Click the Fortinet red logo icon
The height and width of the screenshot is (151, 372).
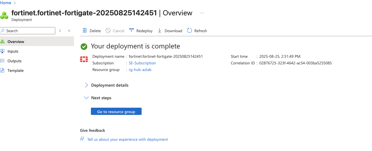84,59
